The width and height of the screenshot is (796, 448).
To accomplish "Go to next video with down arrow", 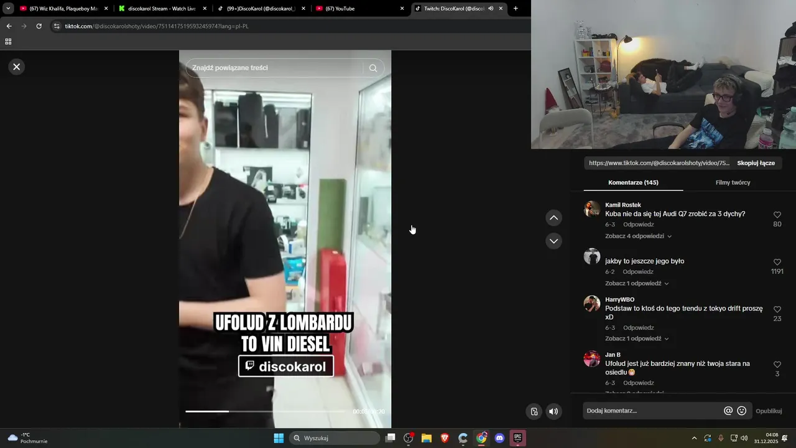I will (x=553, y=241).
